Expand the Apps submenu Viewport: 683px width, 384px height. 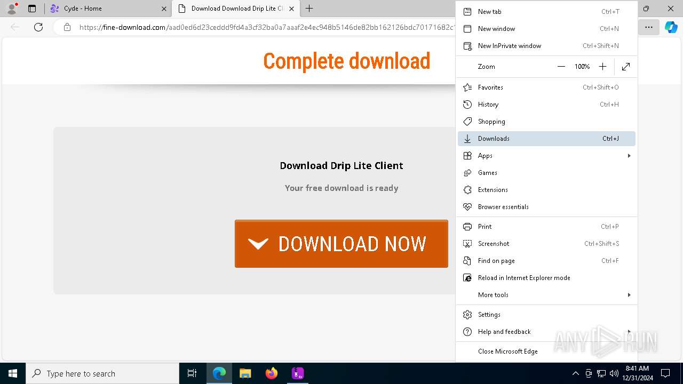tap(546, 156)
